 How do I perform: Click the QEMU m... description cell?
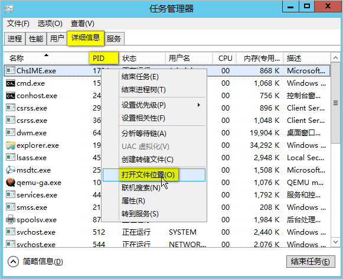pos(305,183)
